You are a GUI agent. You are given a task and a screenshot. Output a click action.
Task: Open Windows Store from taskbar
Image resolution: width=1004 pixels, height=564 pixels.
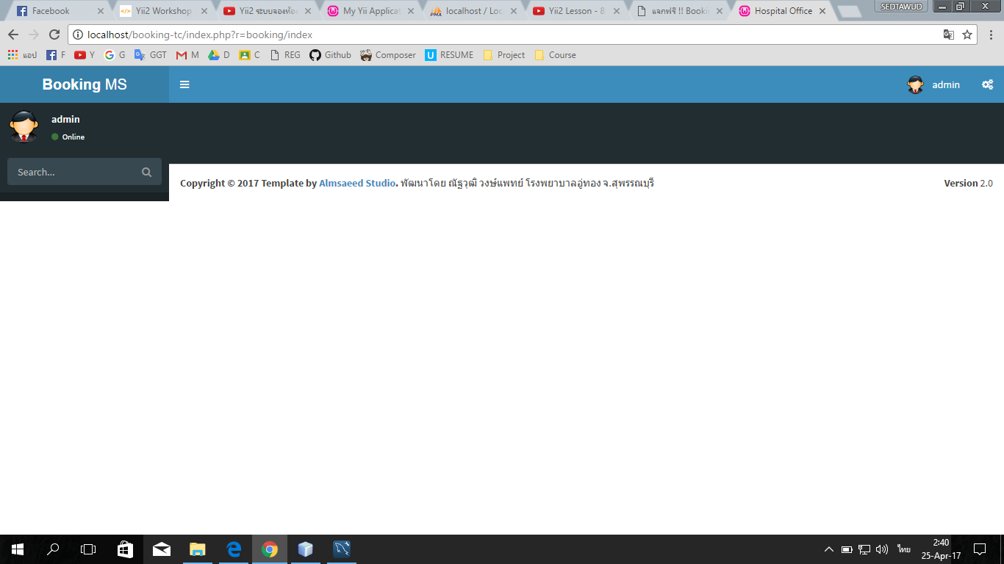125,549
